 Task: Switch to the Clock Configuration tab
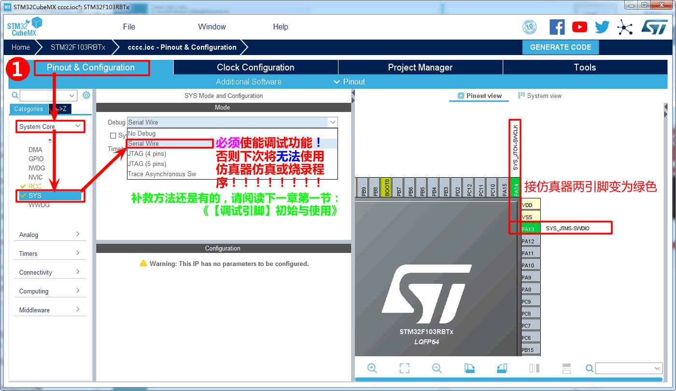pos(255,68)
